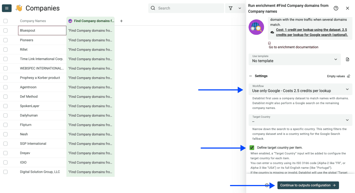Screen dimensions: 355x193
Task: Enable the Define target country per item checkbox
Action: (x=252, y=148)
